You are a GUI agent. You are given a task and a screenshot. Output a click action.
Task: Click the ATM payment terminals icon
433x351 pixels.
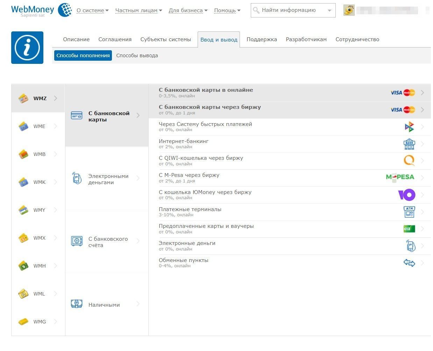(x=409, y=212)
